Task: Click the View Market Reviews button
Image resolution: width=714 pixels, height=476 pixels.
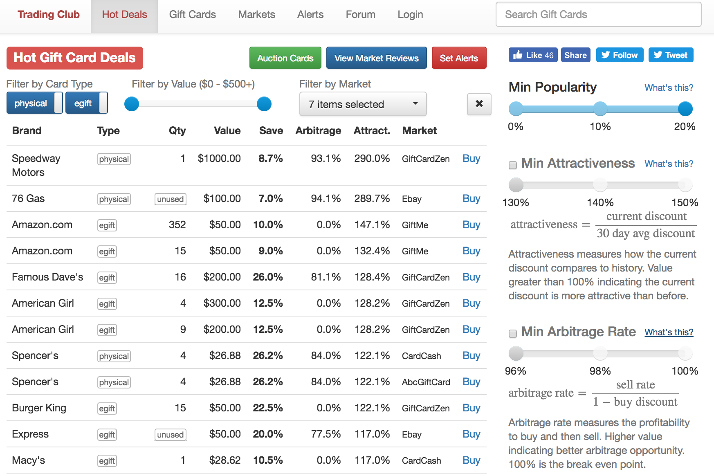Action: click(x=376, y=58)
